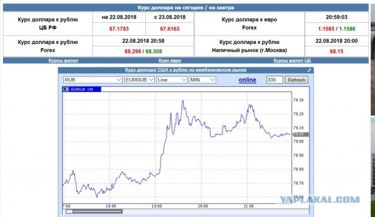Focus the 335 points input field
375x217 pixels.
(x=275, y=80)
